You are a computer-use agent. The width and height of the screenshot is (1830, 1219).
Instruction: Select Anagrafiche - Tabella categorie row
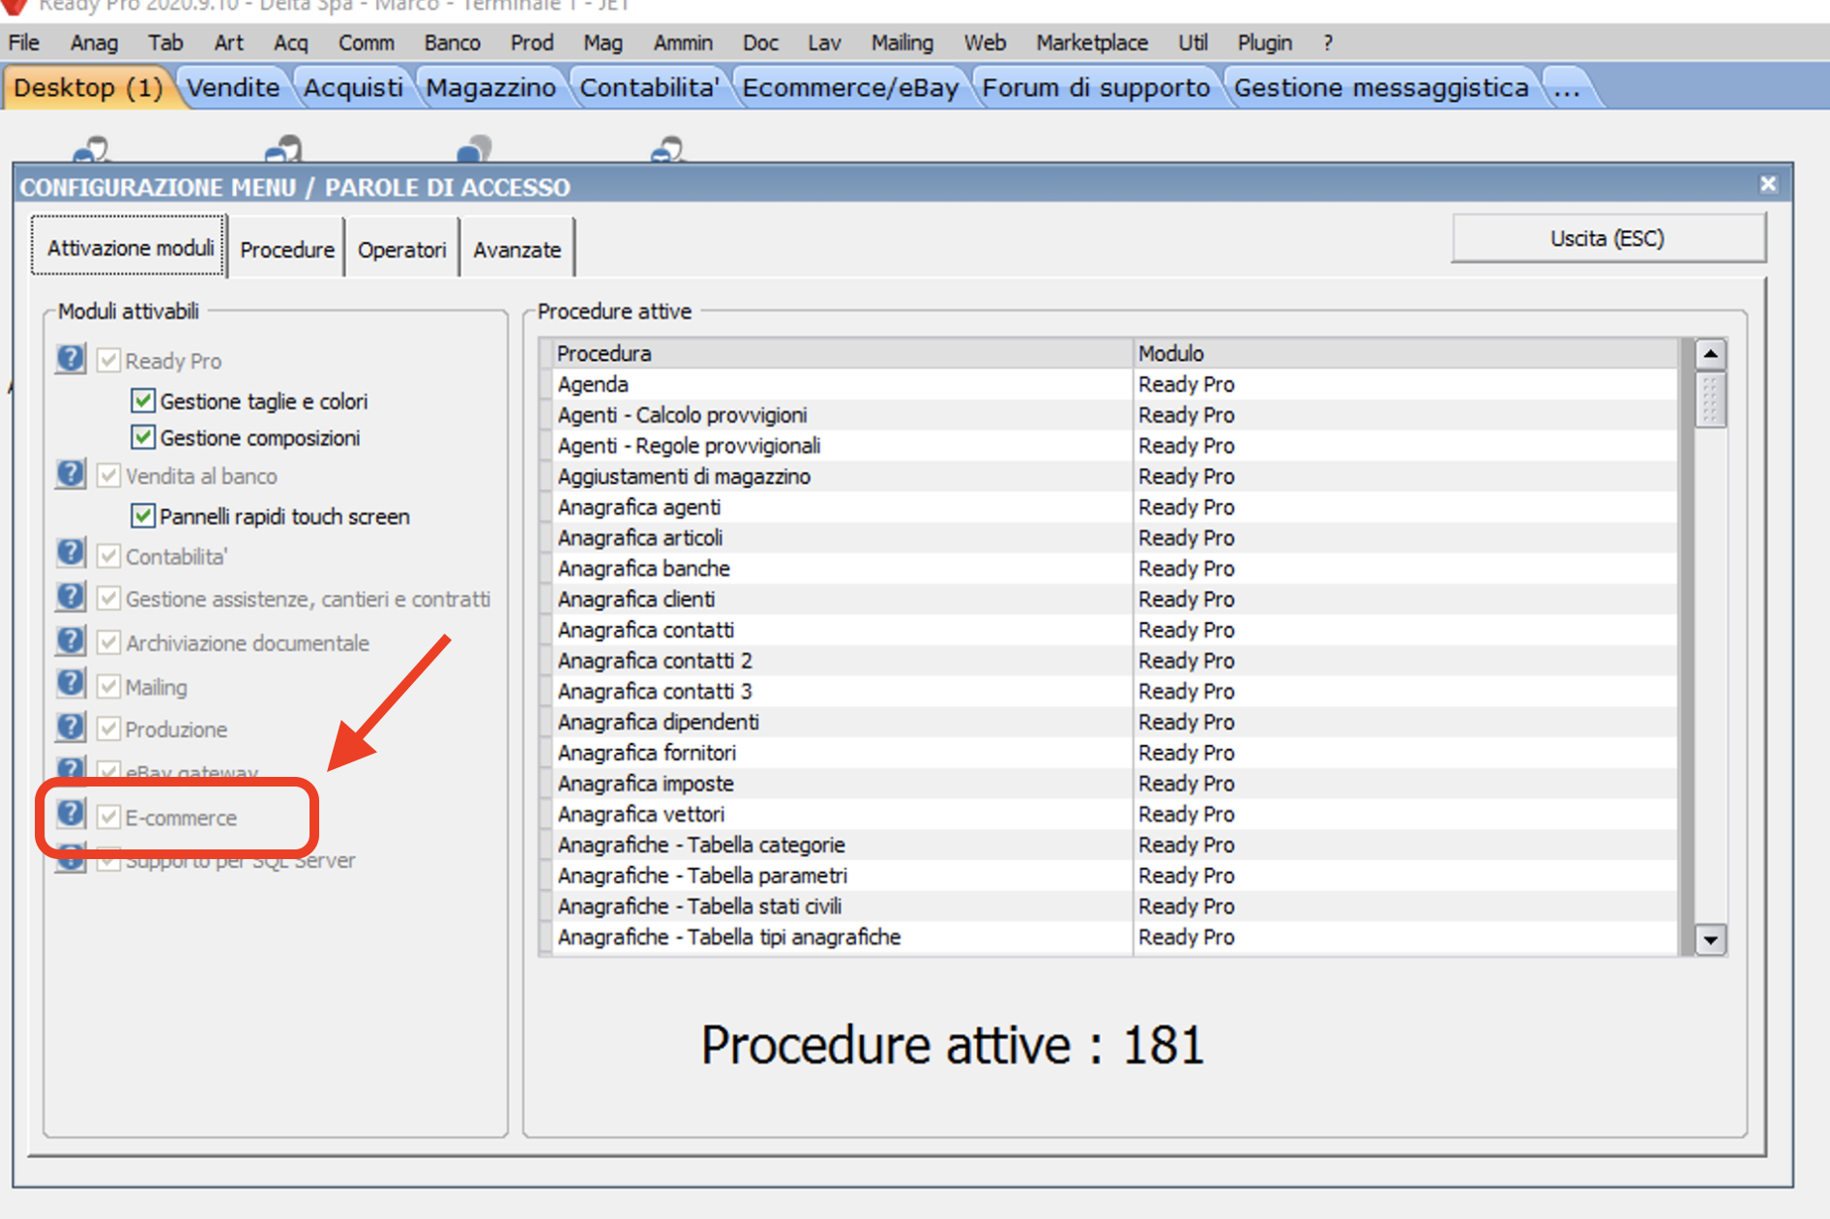pyautogui.click(x=1116, y=845)
